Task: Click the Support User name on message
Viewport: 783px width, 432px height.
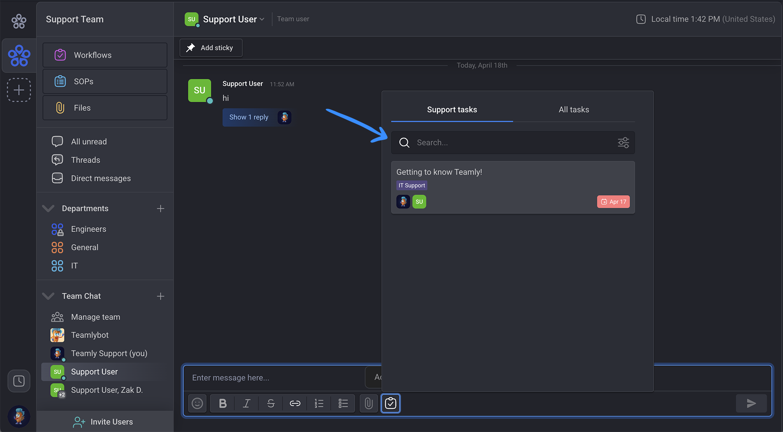Action: click(x=243, y=84)
